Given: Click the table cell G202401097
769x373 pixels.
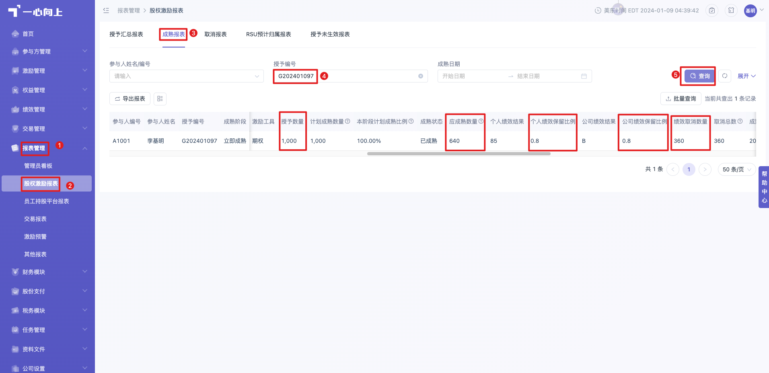Looking at the screenshot, I should (199, 141).
